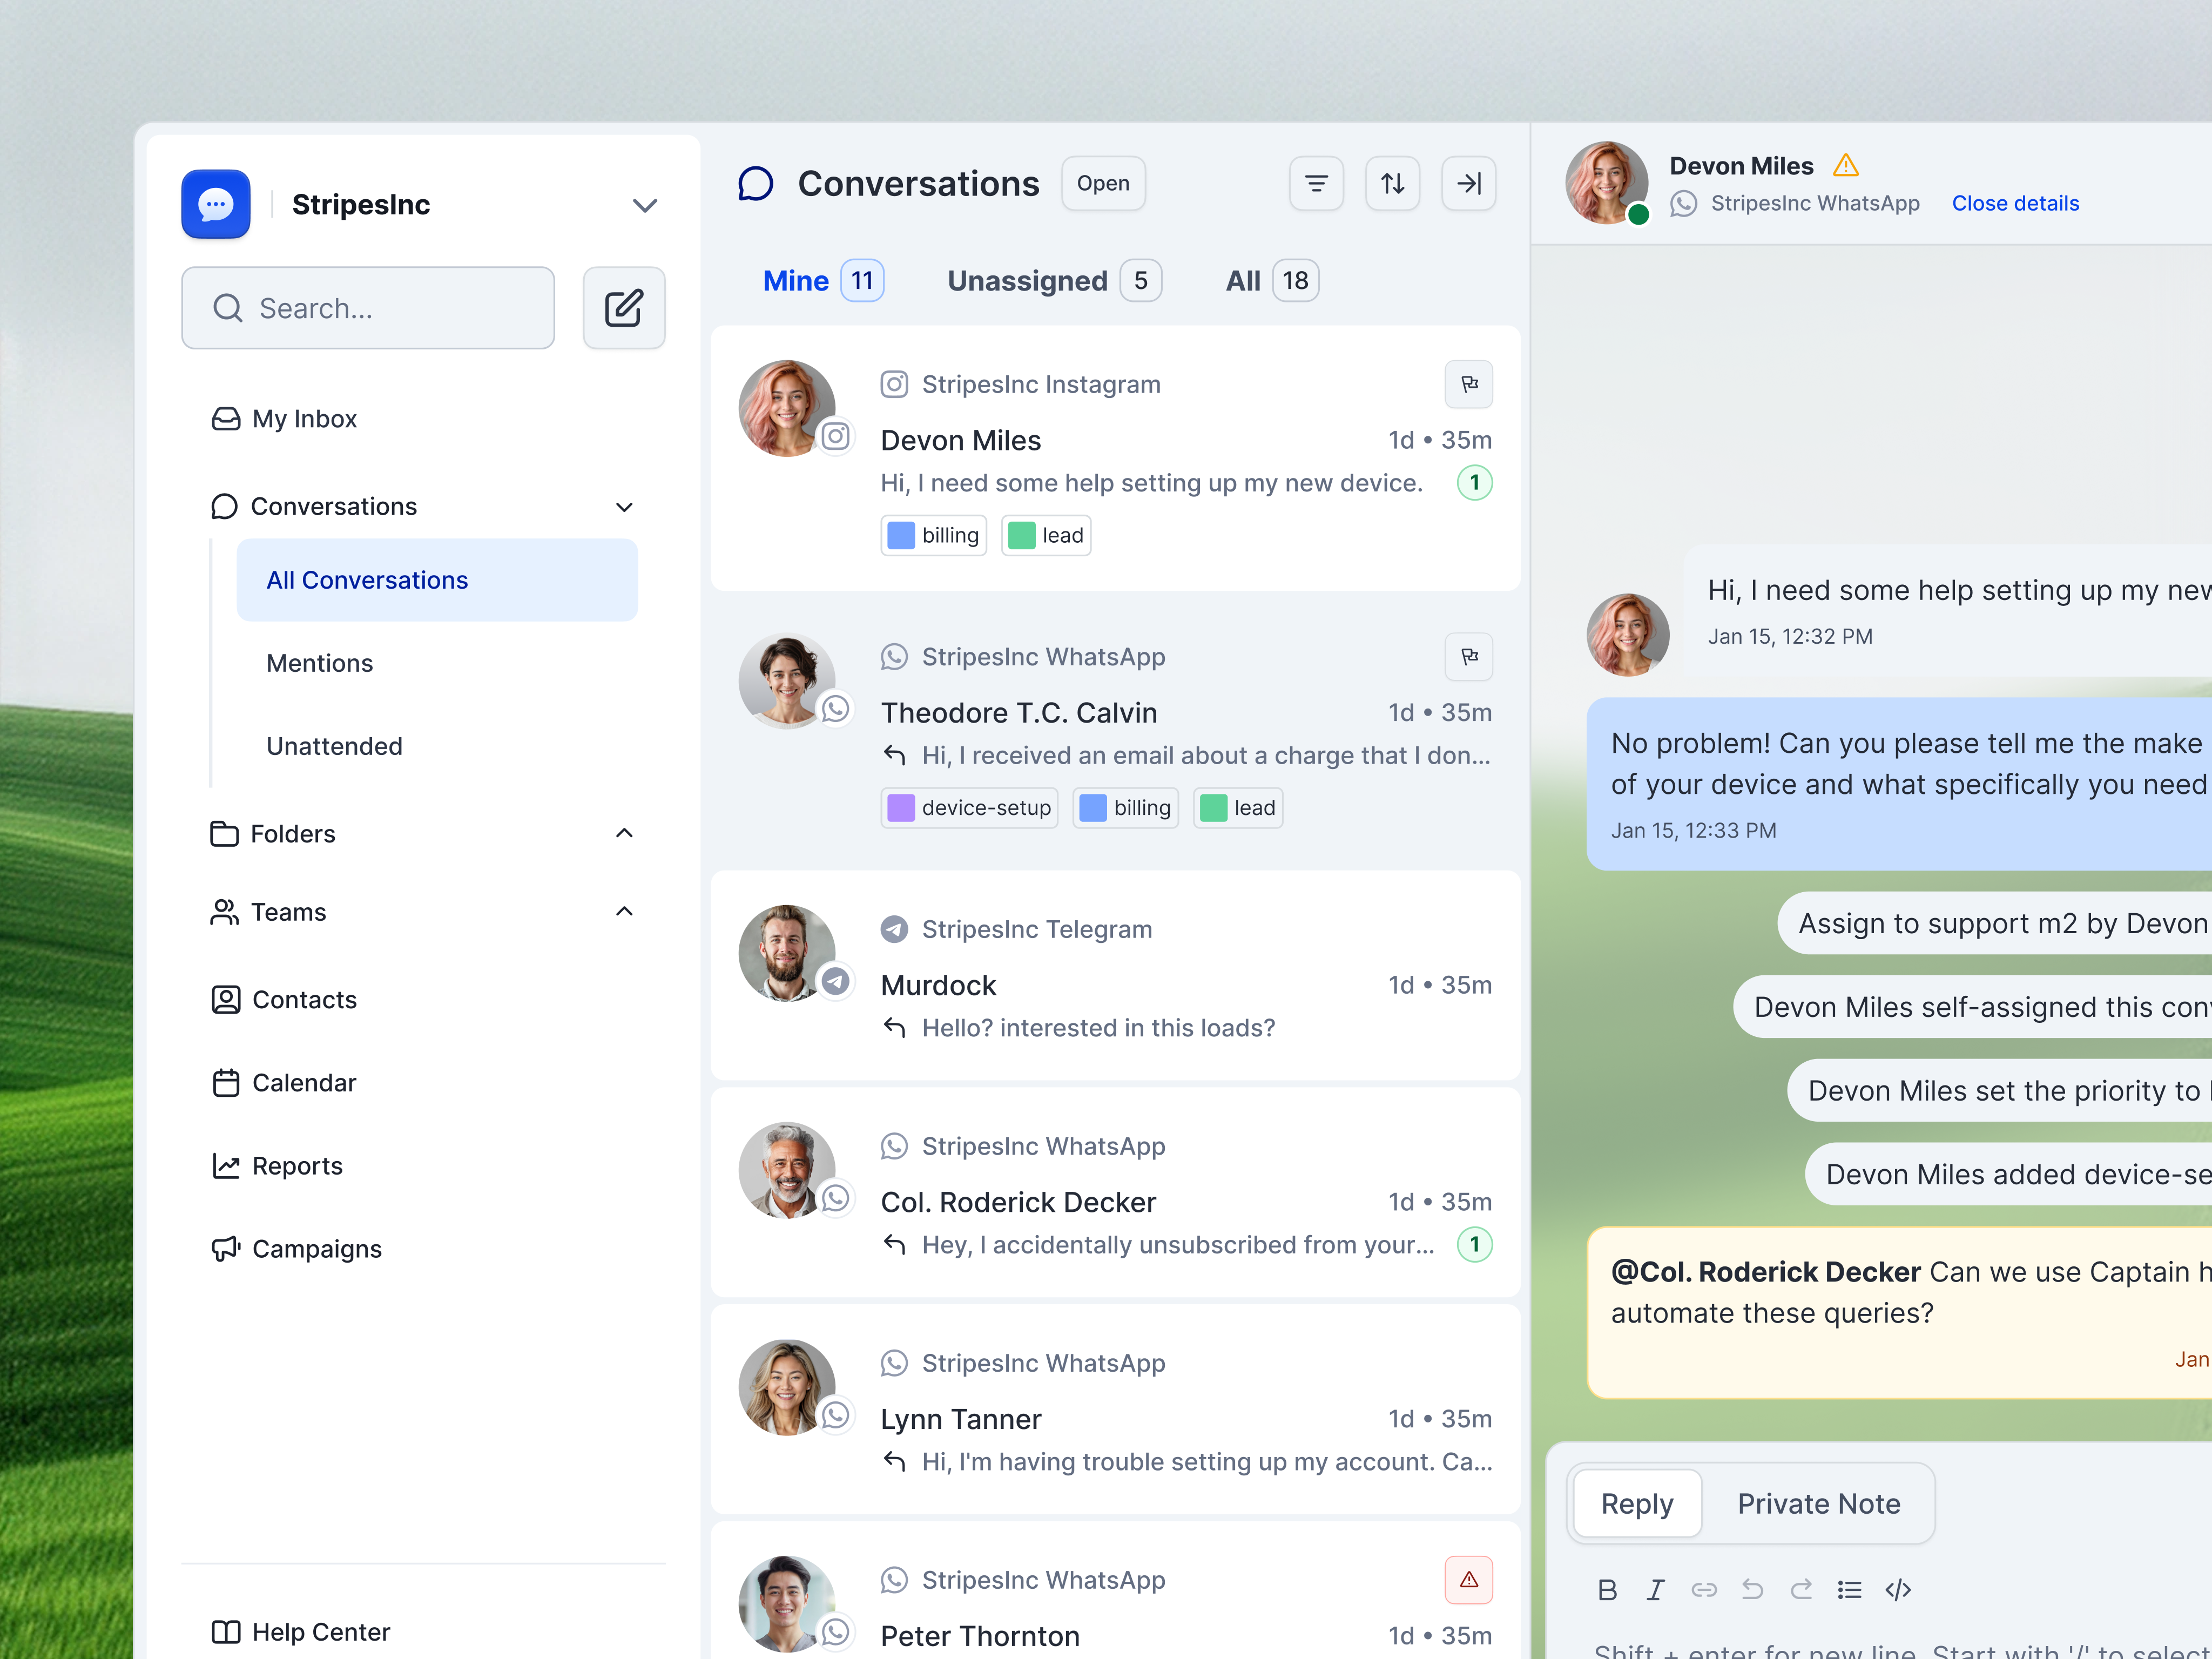Open the StripesInc workspace dropdown
Image resolution: width=2212 pixels, height=1659 pixels.
[645, 205]
